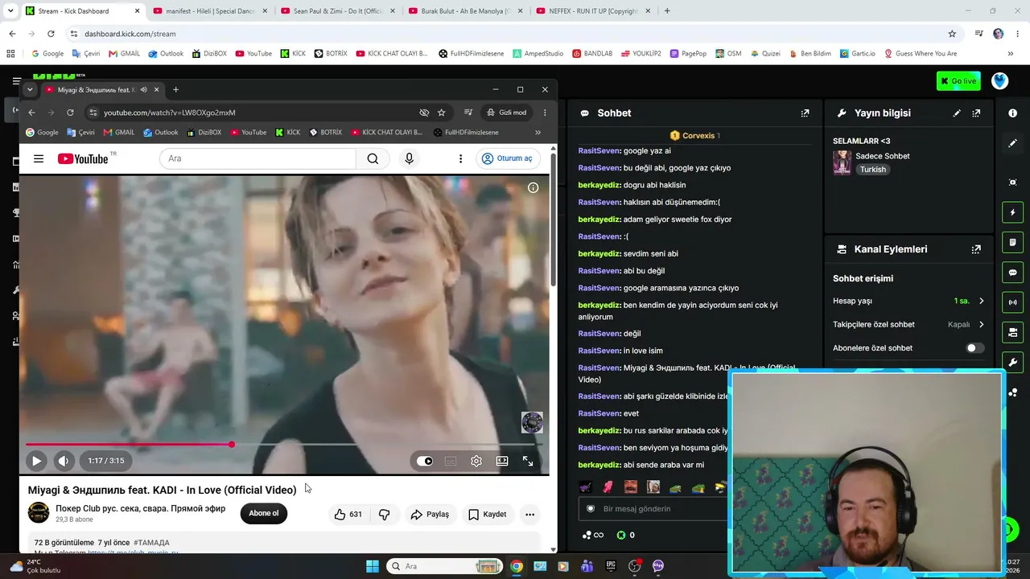Click the Go live button
1030x579 pixels.
click(958, 81)
